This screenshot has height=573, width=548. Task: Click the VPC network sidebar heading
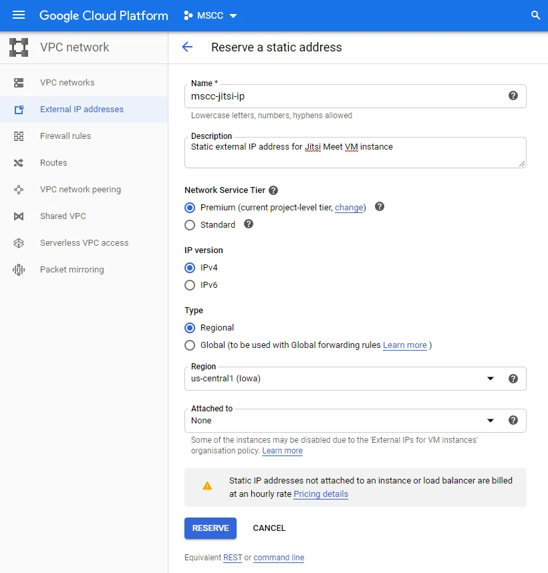pyautogui.click(x=75, y=47)
